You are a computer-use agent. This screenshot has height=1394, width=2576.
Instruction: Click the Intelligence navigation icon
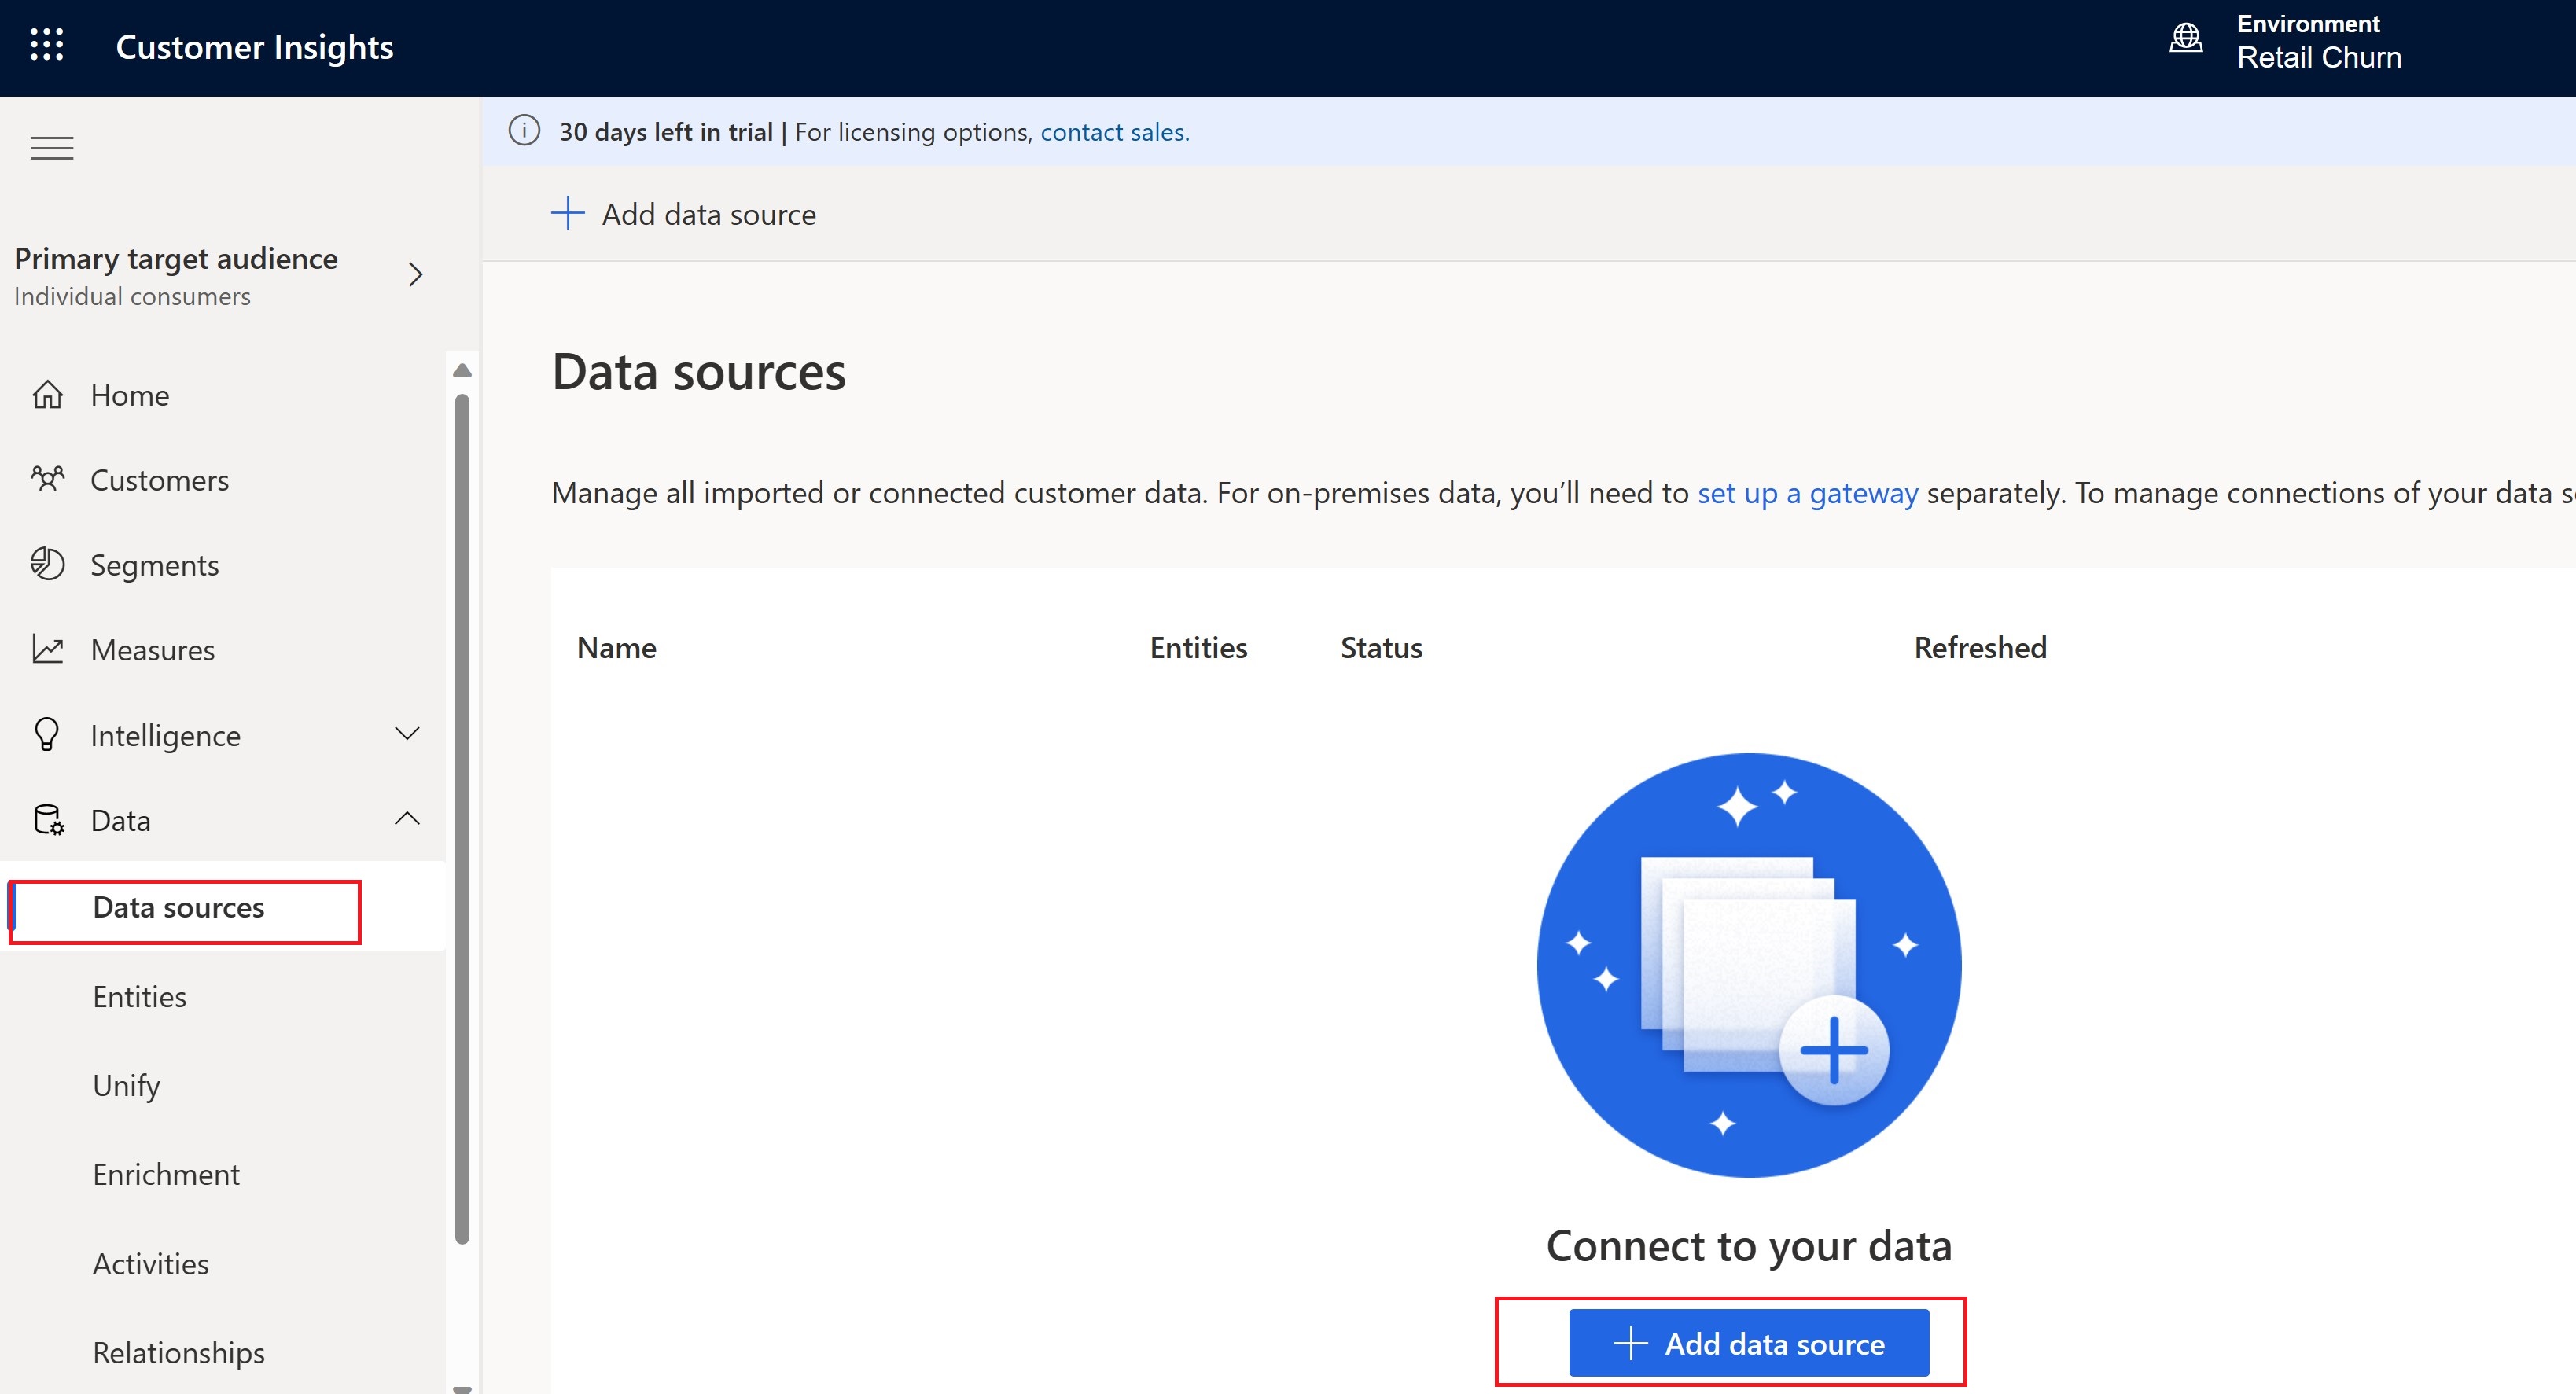pos(46,733)
